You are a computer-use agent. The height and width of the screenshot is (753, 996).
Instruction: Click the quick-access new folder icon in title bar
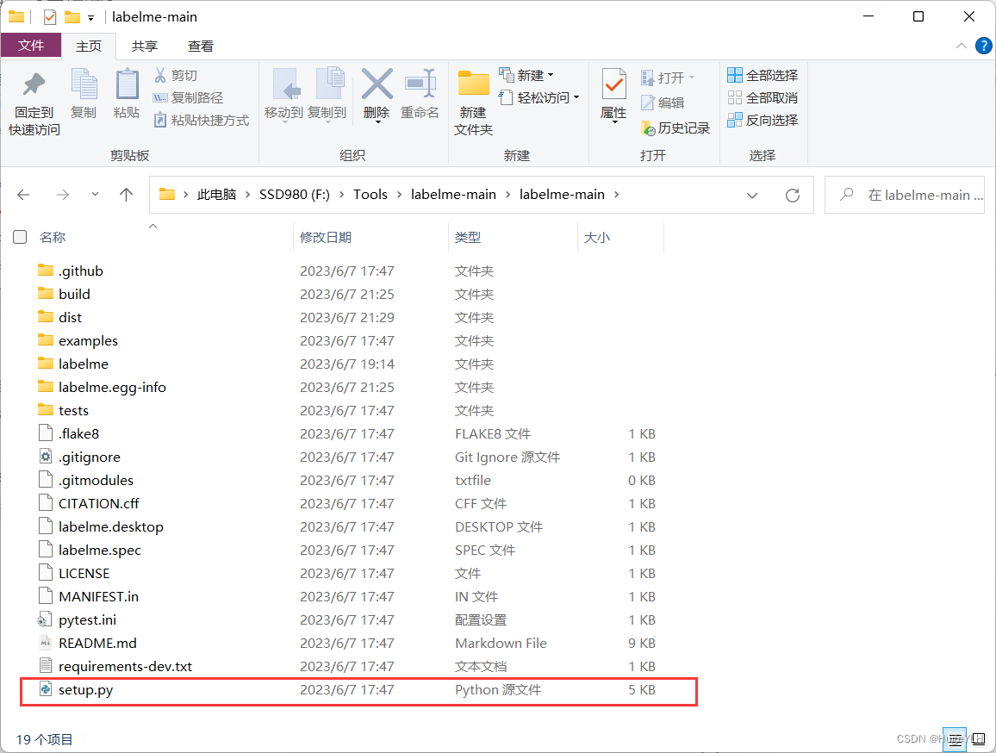[x=72, y=17]
